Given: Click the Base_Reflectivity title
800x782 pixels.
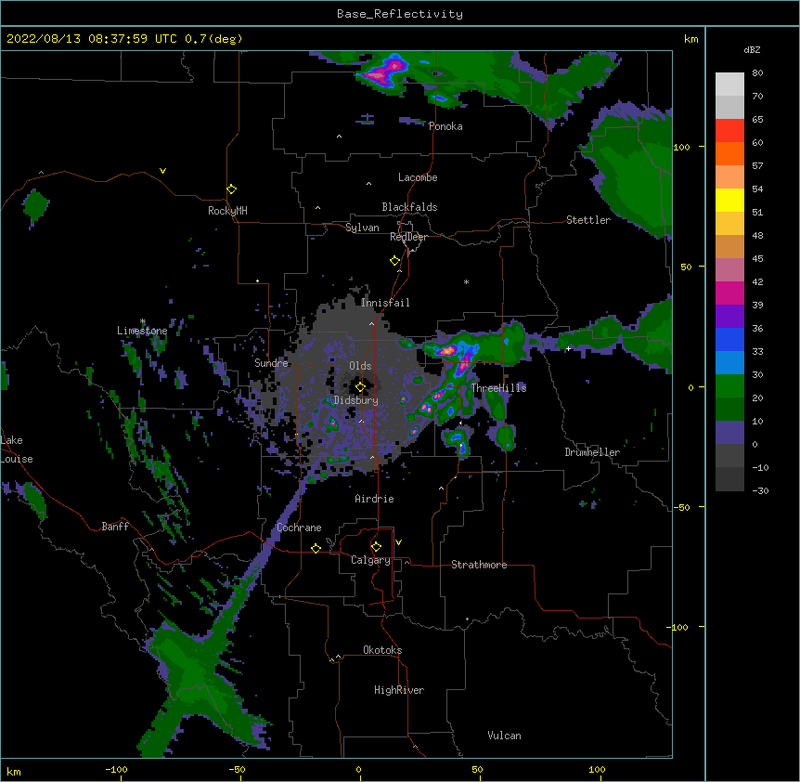Looking at the screenshot, I should pos(400,14).
